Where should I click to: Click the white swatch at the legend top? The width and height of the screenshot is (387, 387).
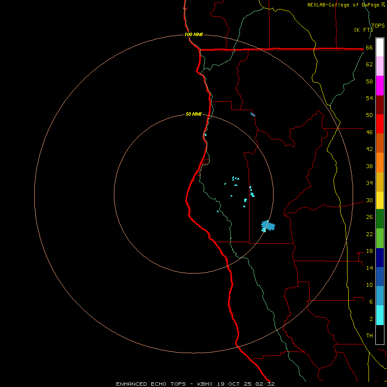coord(380,47)
